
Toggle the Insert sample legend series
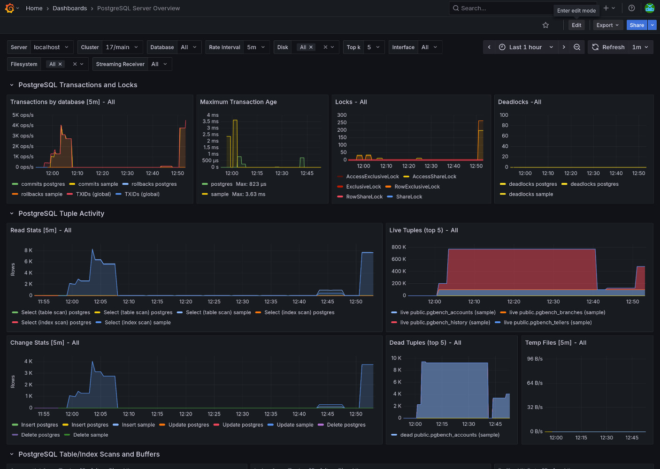point(138,425)
